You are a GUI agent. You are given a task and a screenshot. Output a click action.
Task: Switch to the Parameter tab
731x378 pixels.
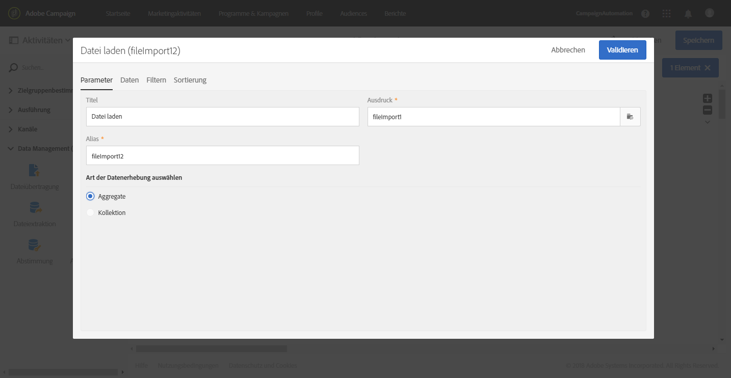pyautogui.click(x=96, y=80)
